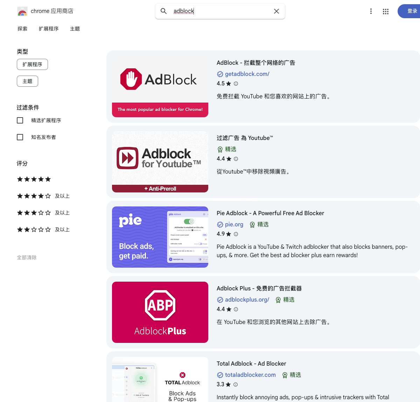Enable the 精选扩展程序 filter checkbox

click(20, 120)
